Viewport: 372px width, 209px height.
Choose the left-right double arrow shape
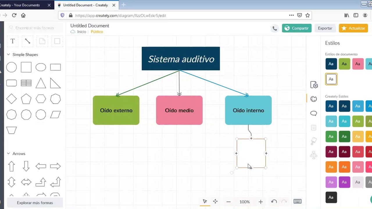26,182
